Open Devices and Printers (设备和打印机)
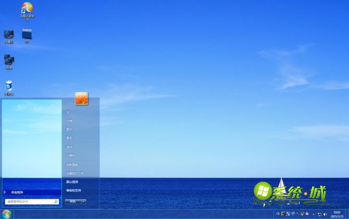Viewport: 349px width, 219px height. pyautogui.click(x=75, y=173)
